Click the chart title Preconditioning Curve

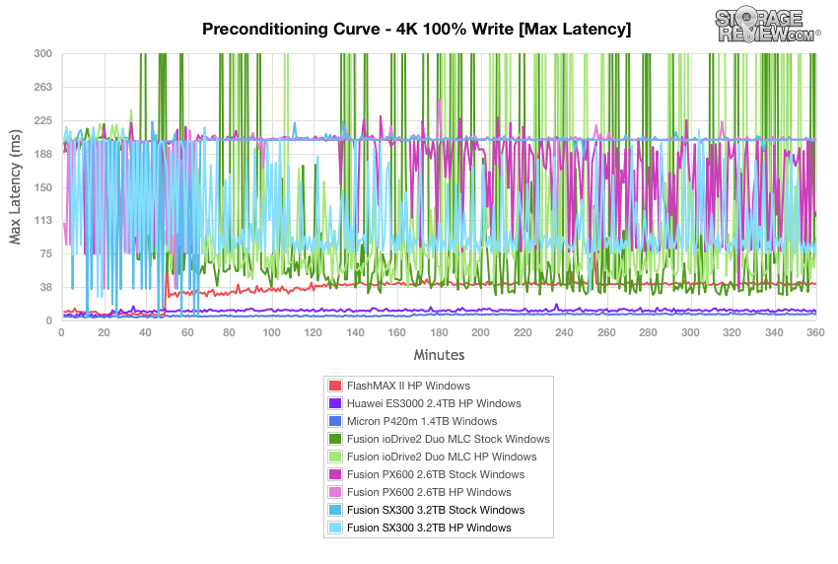click(416, 29)
